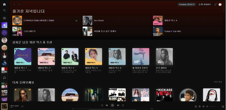Image resolution: width=226 pixels, height=110 pixels.
Task: Adjust the volume slider
Action: click(x=214, y=106)
